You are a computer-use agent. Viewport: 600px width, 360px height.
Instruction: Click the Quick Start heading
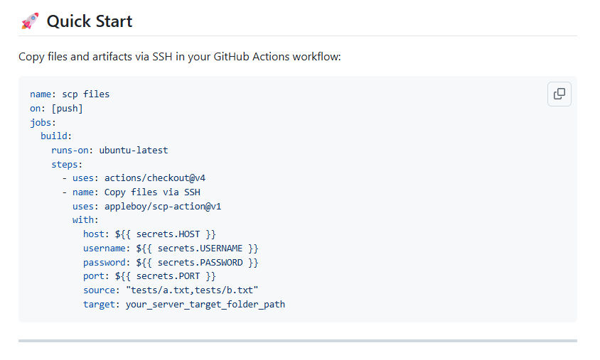[90, 21]
